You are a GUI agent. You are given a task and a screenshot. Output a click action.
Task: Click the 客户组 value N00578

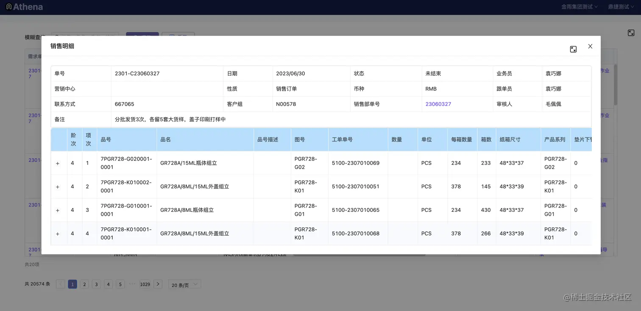tap(286, 104)
